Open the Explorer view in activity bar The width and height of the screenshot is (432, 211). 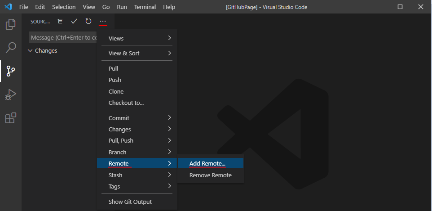(10, 24)
